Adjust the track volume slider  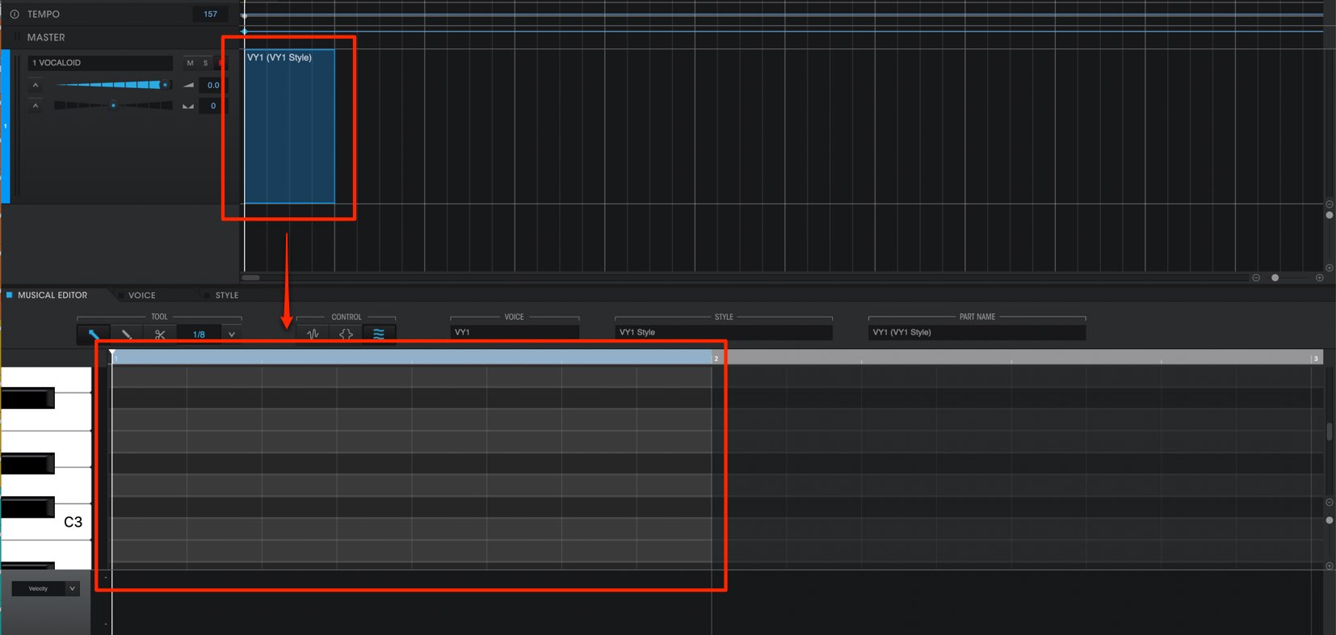pyautogui.click(x=113, y=85)
